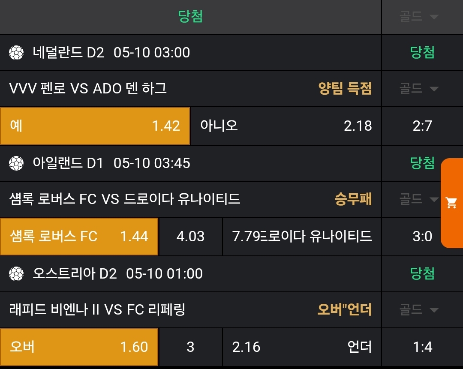Click the 양팀 득점 market label
Viewport: 463px width, 369px height.
point(345,89)
